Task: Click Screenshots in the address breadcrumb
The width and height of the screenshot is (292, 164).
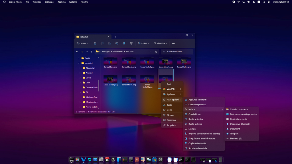Action: 118,52
